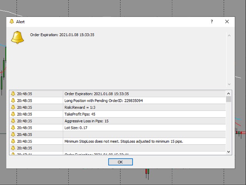This screenshot has height=185, width=246.
Task: Select row 'TakeProfit Pips: 45'
Action: tap(118, 114)
